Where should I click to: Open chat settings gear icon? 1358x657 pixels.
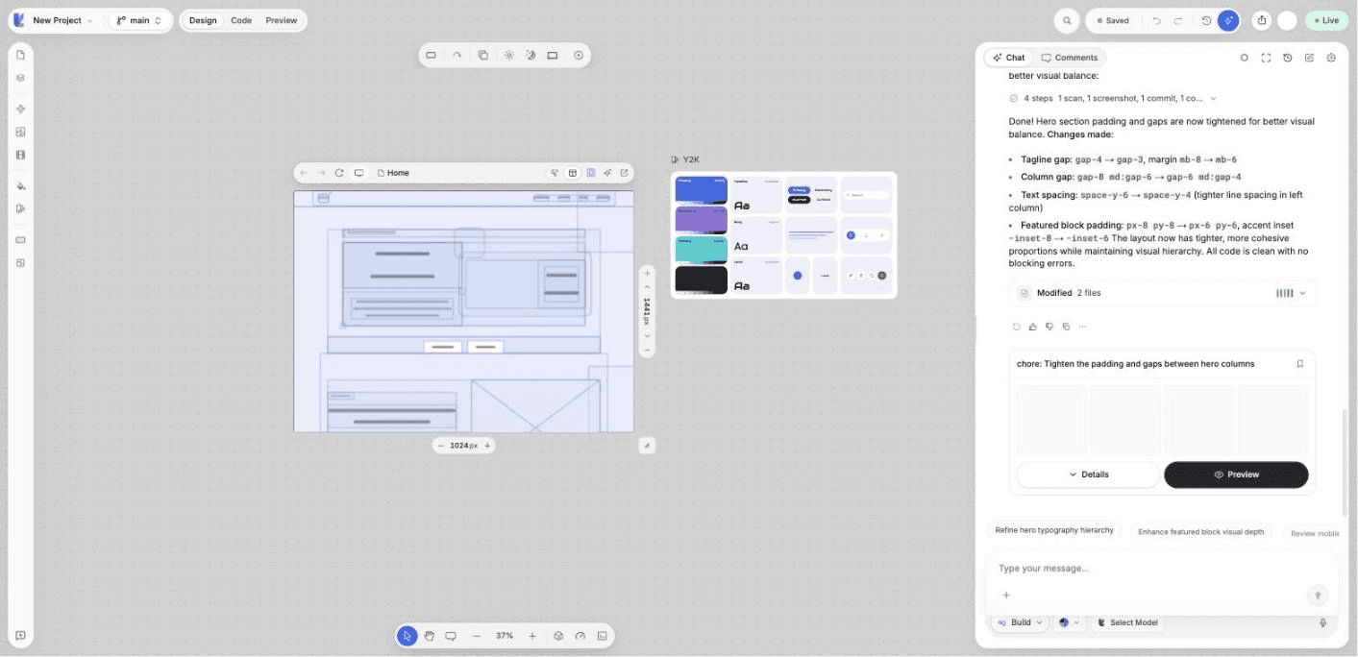click(x=1331, y=58)
